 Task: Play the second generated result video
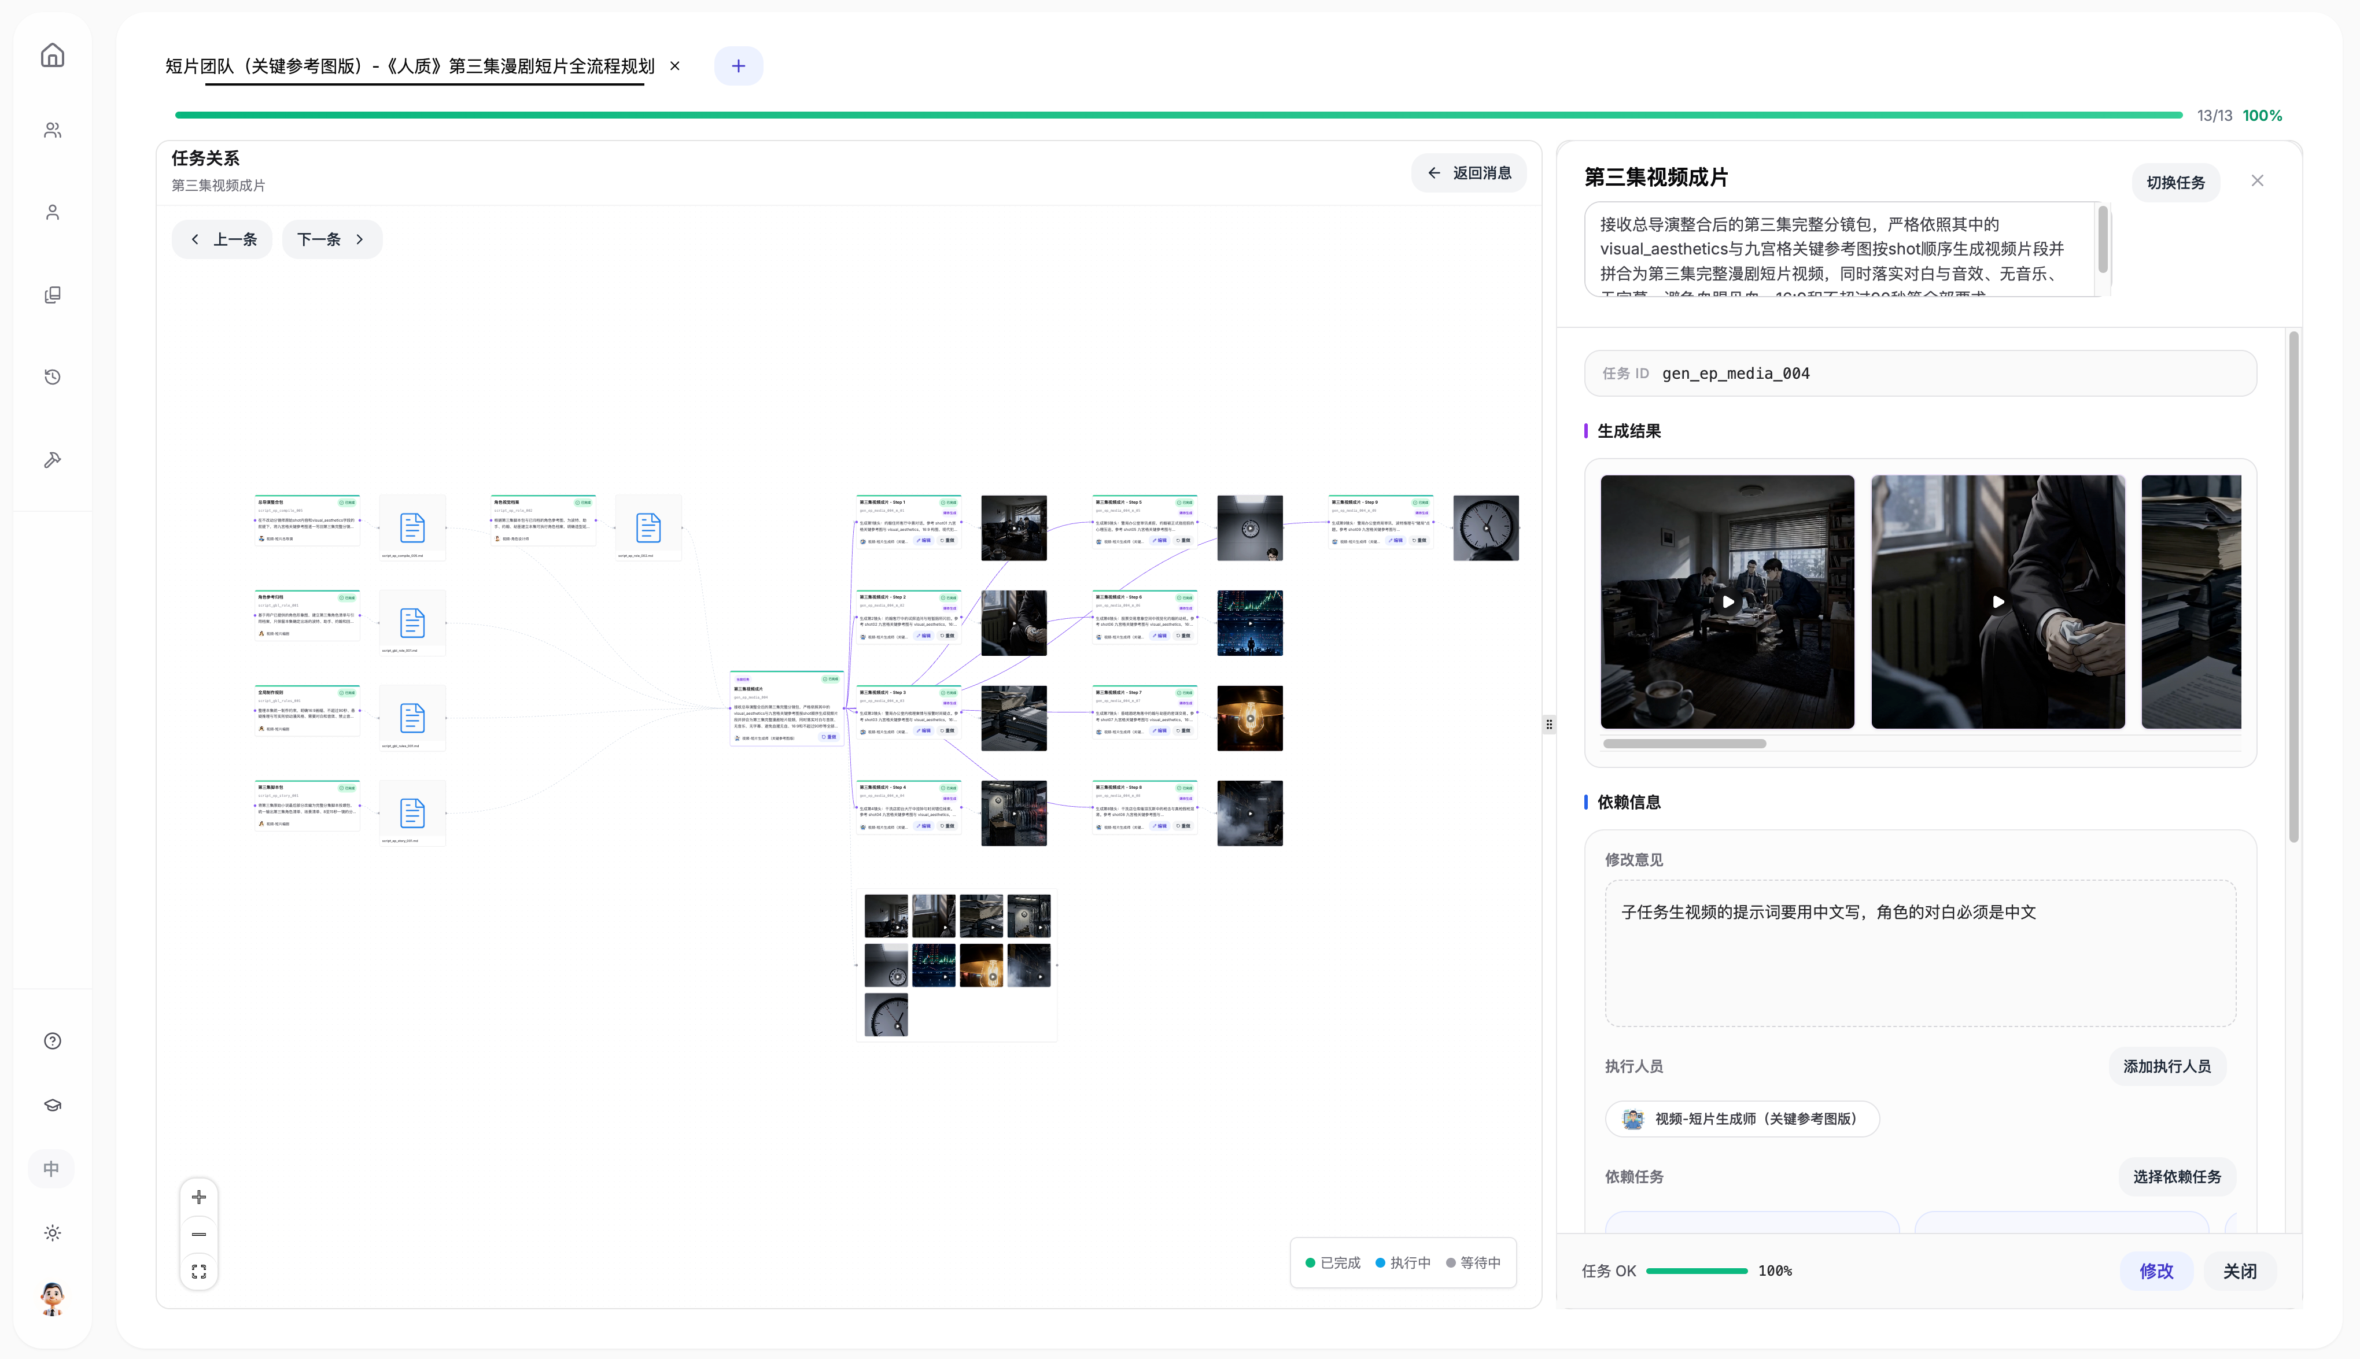pyautogui.click(x=1998, y=602)
